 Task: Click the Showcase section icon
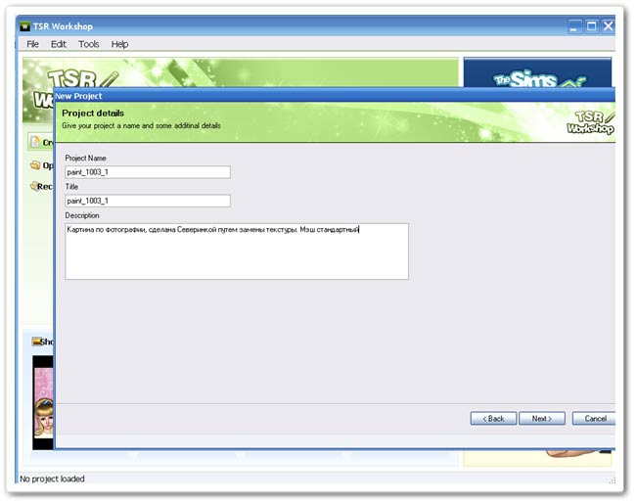37,342
